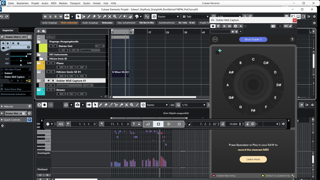Click the redo arrow in the project window
Viewport: 320px width, 180px height.
pos(7,16)
